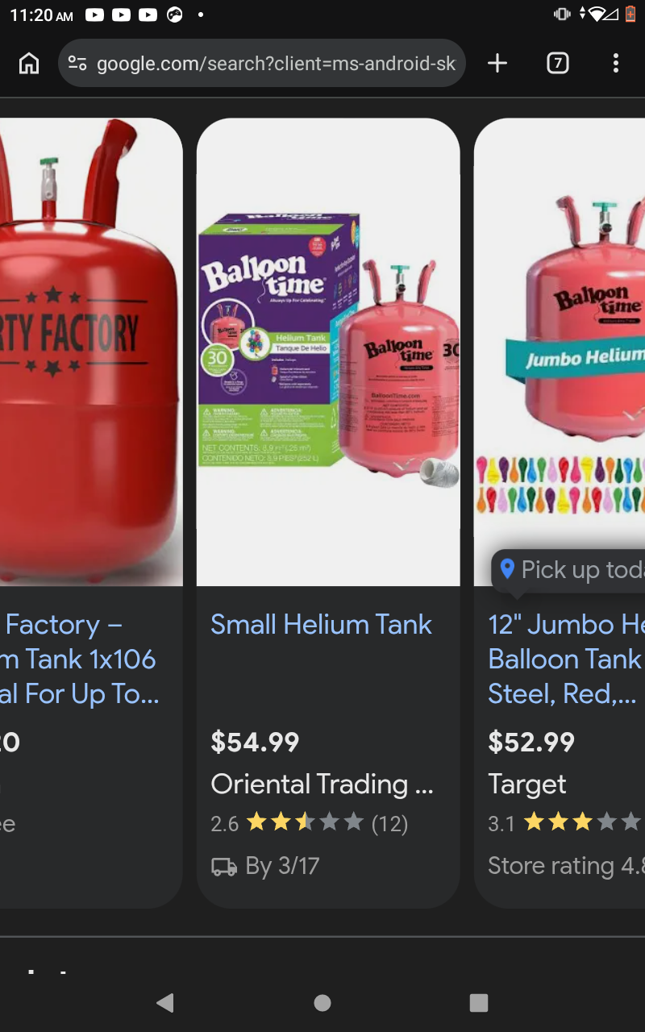The image size is (645, 1032).
Task: Tap the Android home circle button
Action: click(322, 1002)
